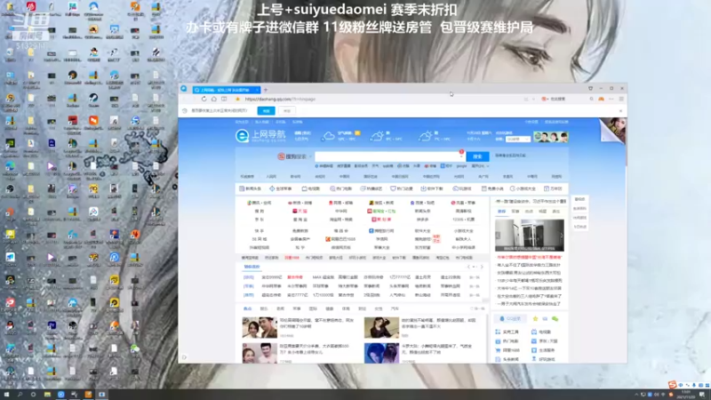Open the yellow star favorites icon
This screenshot has height=400, width=711.
pyautogui.click(x=535, y=319)
